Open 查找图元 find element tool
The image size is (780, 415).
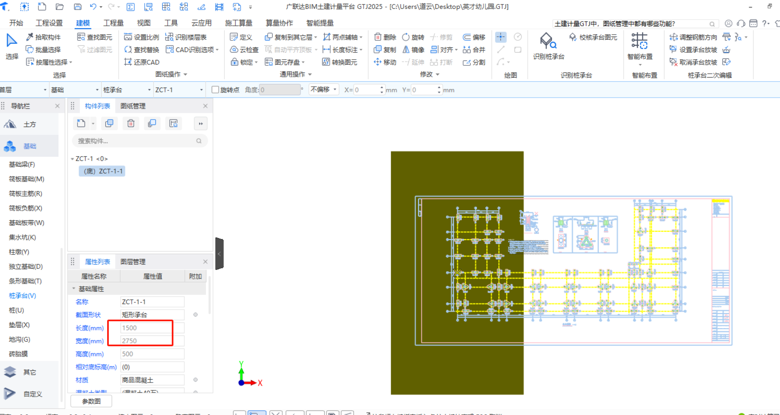[x=95, y=37]
